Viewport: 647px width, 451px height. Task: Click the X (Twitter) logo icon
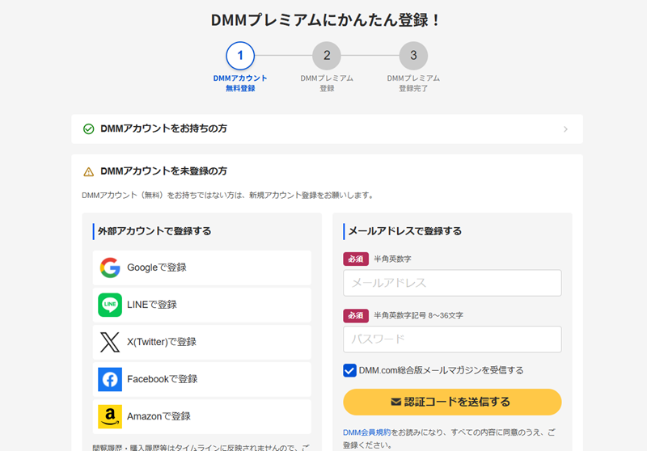point(110,342)
